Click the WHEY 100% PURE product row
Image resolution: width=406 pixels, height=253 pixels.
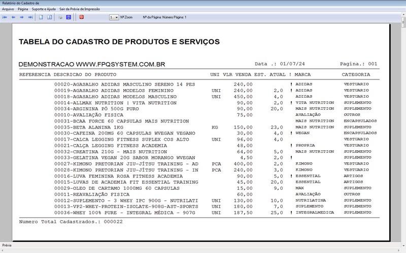coord(199,213)
